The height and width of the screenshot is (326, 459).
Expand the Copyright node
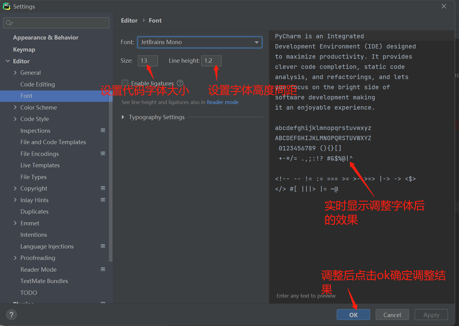tap(15, 188)
